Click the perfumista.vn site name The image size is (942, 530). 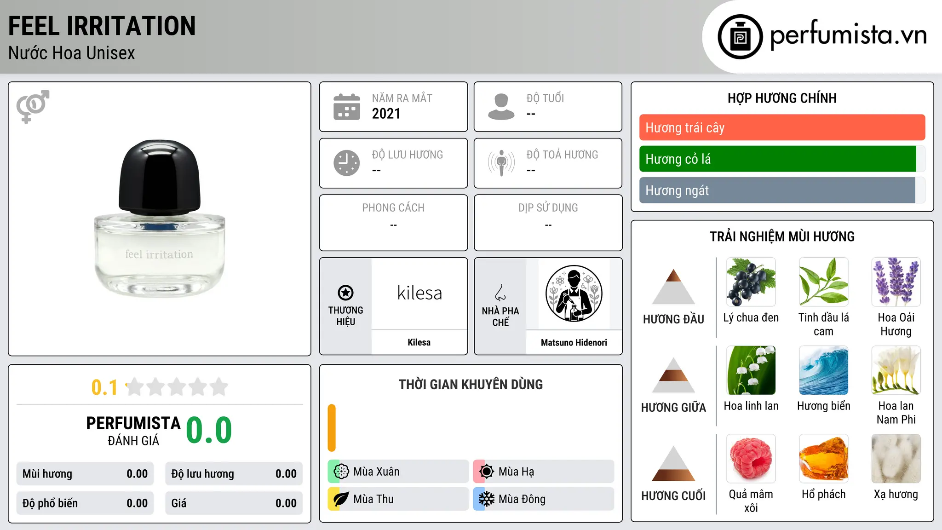[849, 35]
